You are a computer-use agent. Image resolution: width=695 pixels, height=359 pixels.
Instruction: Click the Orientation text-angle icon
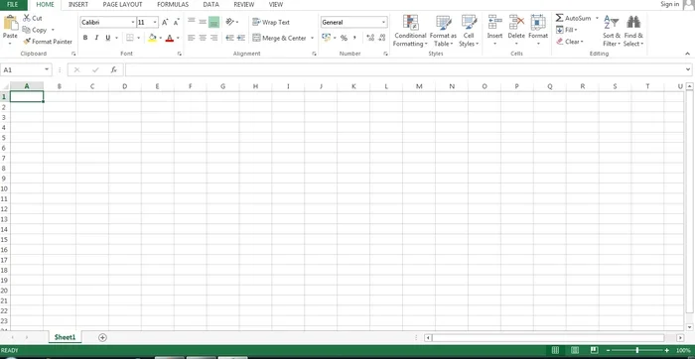pos(230,22)
